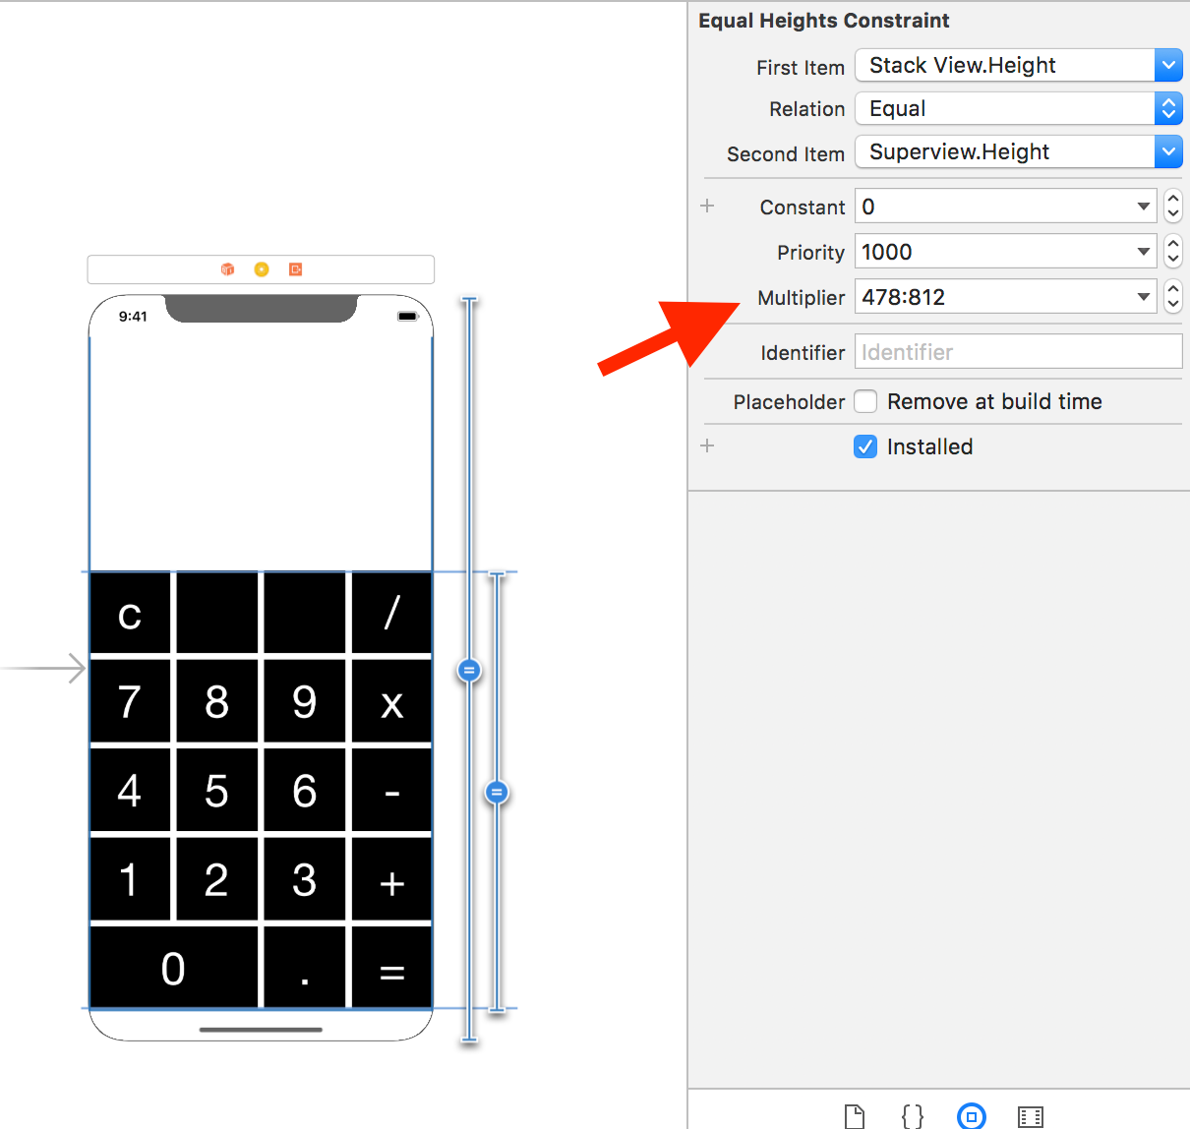Enable Remove at build time placeholder

click(x=864, y=401)
